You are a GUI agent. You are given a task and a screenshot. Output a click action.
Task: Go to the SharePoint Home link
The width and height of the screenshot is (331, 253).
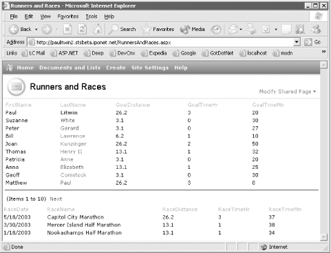coord(25,68)
